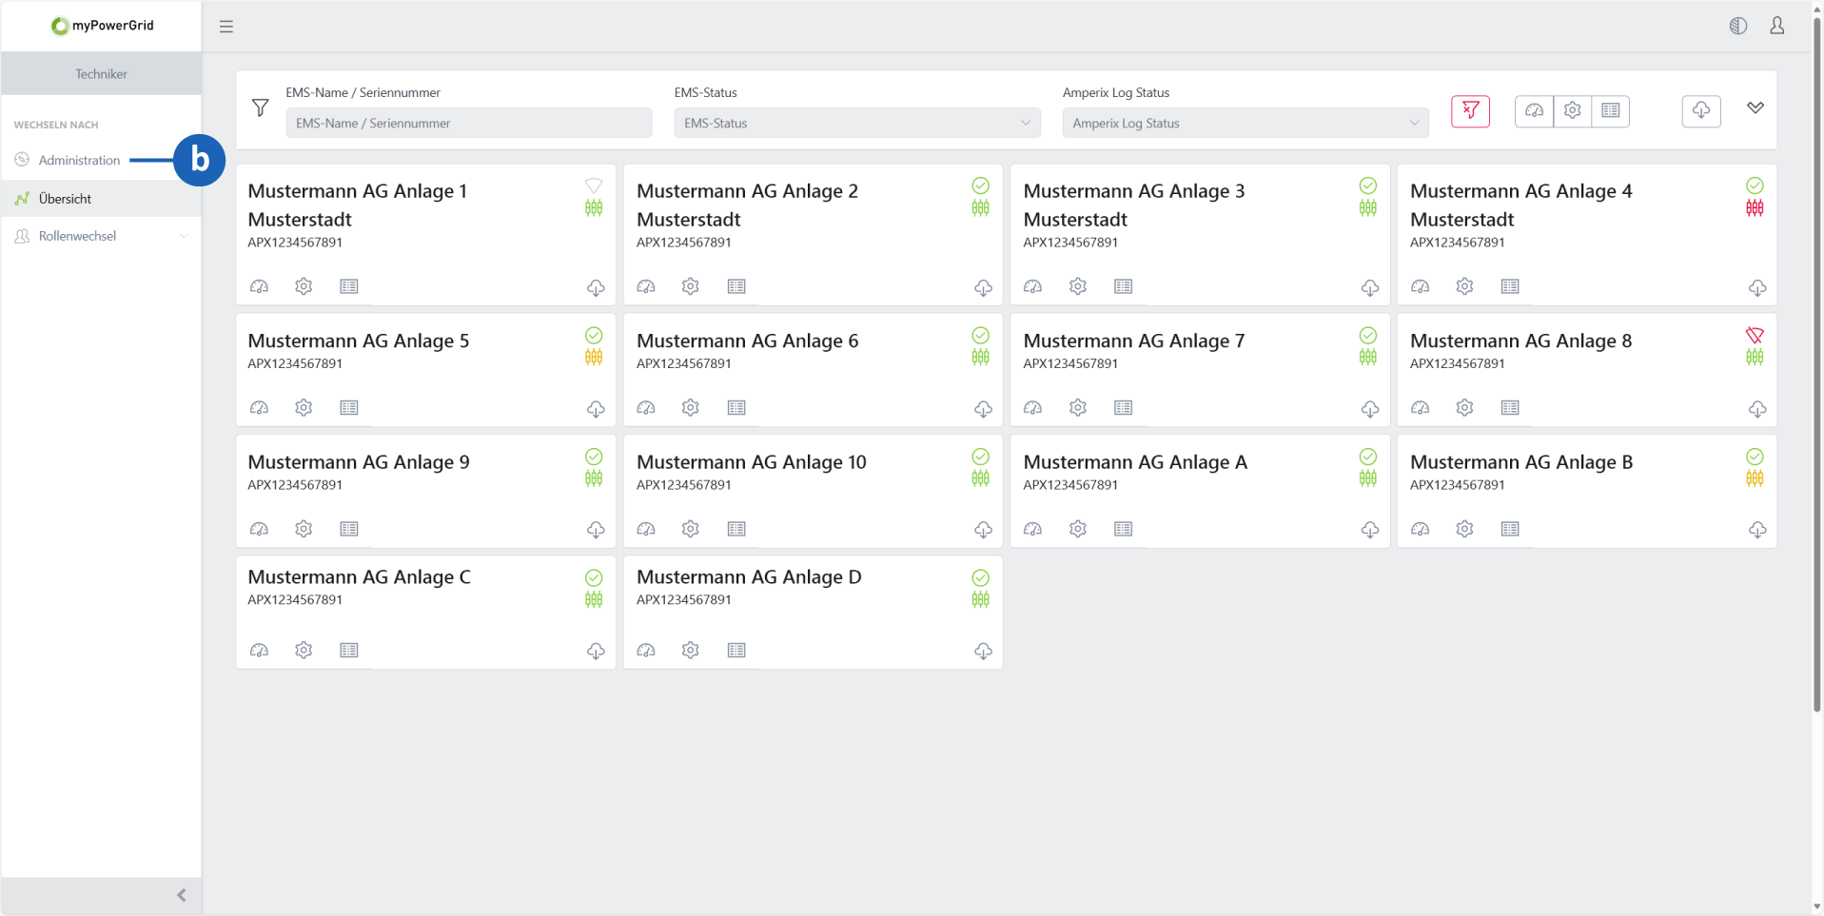Screen dimensions: 1824x916
Task: Open the Mustermann AG Anlage 7 title
Action: coord(1133,341)
